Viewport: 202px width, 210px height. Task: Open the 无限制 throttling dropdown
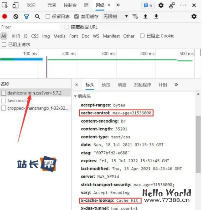point(115,16)
